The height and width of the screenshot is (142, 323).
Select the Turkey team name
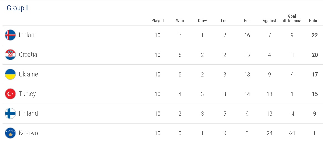point(27,94)
